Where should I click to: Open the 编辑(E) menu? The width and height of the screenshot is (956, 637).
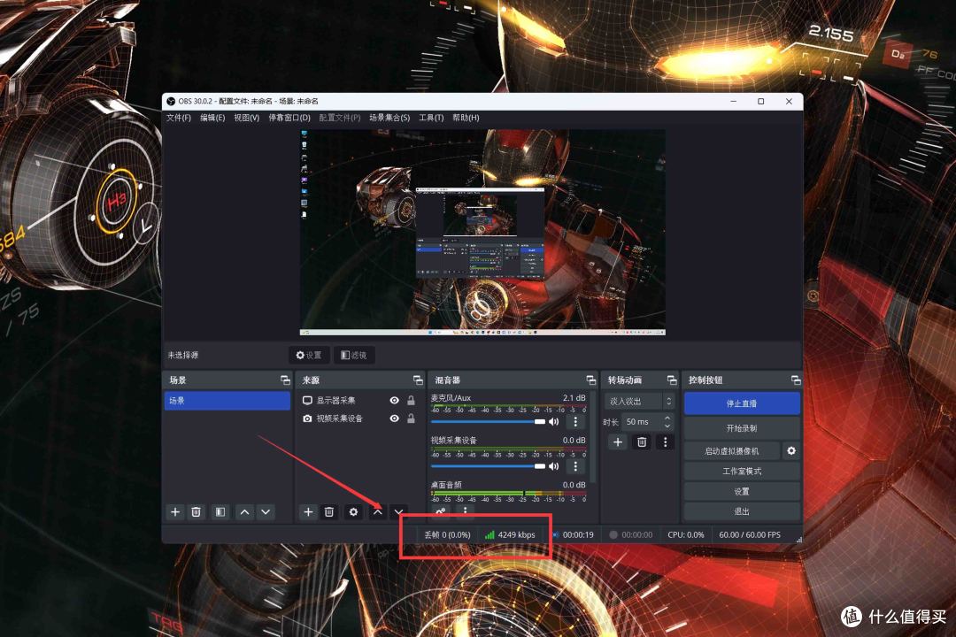[212, 118]
